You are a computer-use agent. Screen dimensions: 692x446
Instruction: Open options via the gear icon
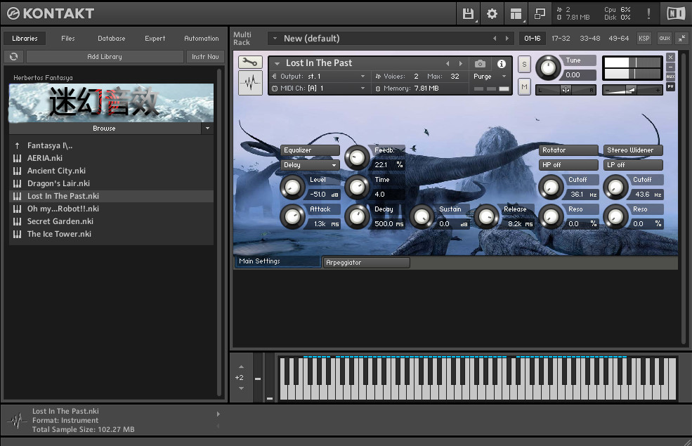click(492, 13)
